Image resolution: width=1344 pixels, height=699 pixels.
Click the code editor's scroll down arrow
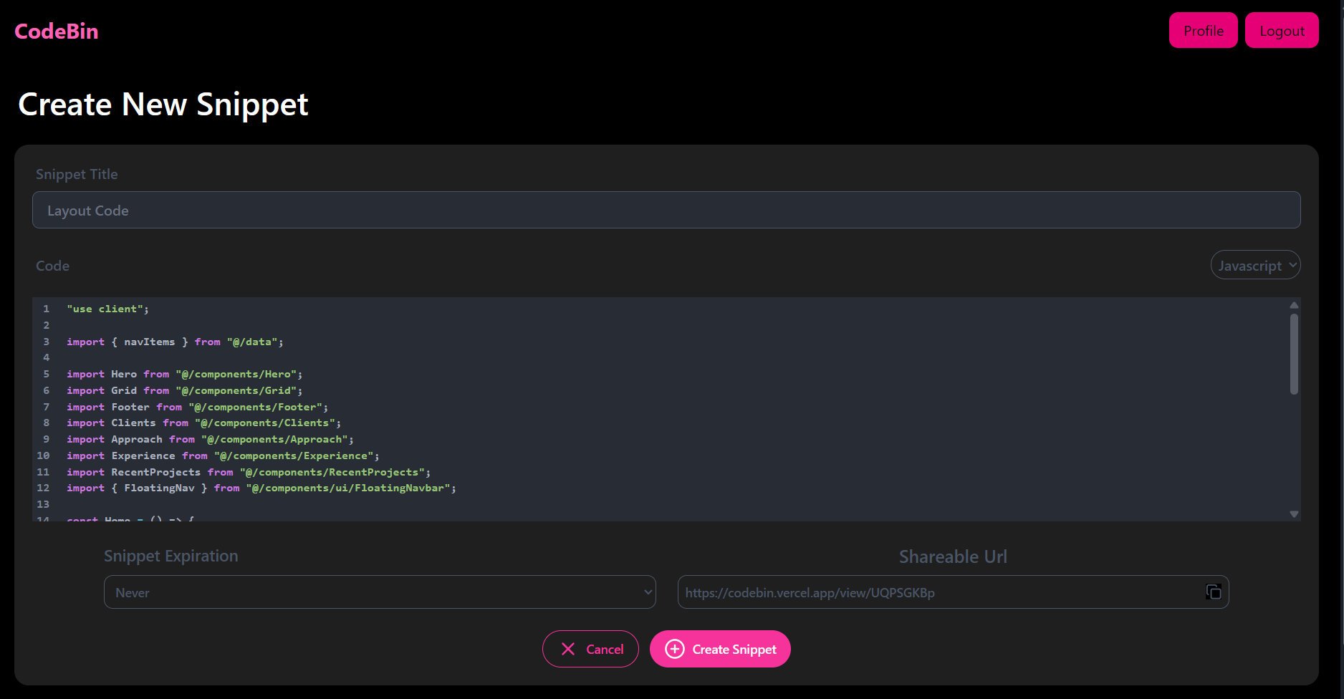coord(1294,514)
